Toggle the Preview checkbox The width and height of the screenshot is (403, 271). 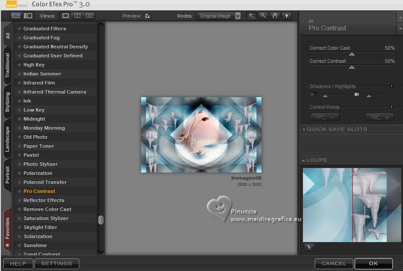147,16
